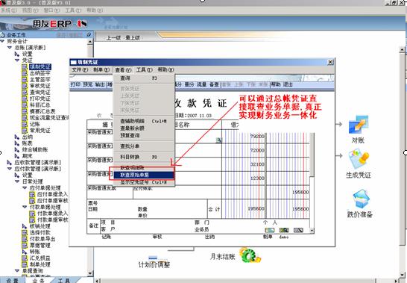The image size is (407, 283).
Task: Click 退出 on the voucher toolbar
Action: pos(288,84)
